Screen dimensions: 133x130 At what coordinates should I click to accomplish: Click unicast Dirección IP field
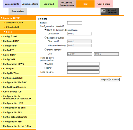pyautogui.click(x=79, y=34)
